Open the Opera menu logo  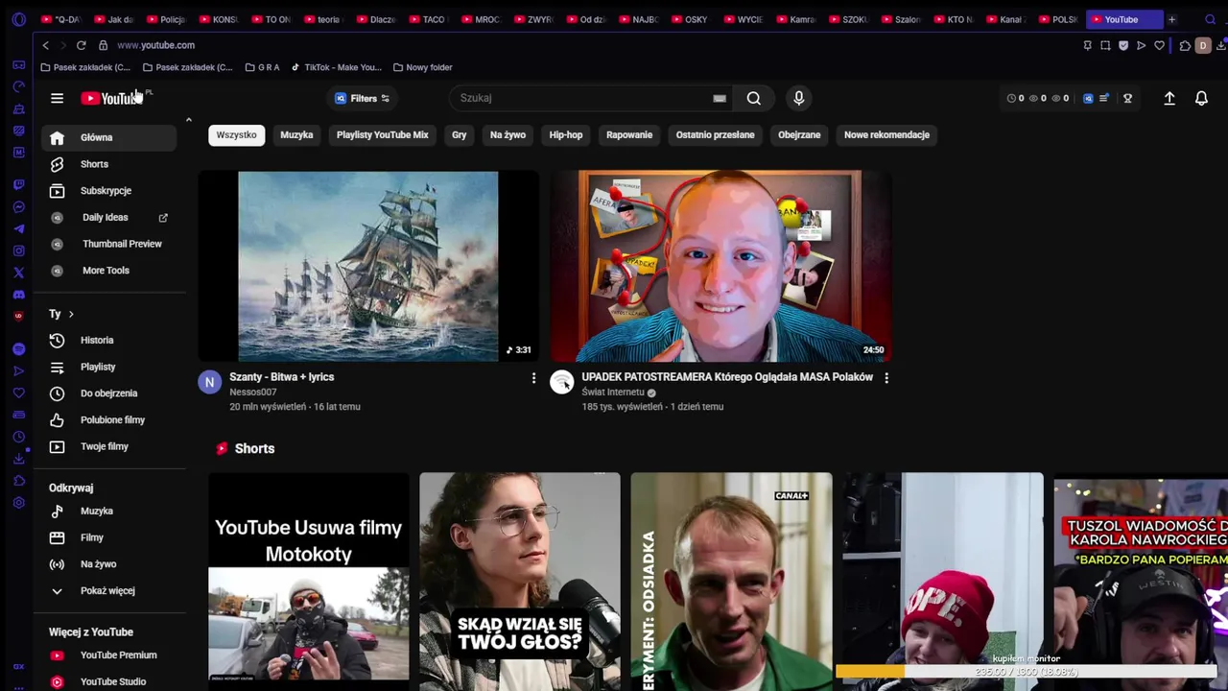pos(18,19)
